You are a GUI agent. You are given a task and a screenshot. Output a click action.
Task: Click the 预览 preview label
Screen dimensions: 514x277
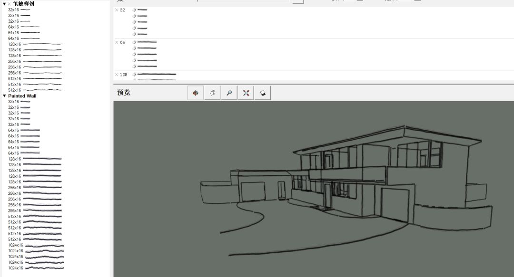pyautogui.click(x=124, y=93)
